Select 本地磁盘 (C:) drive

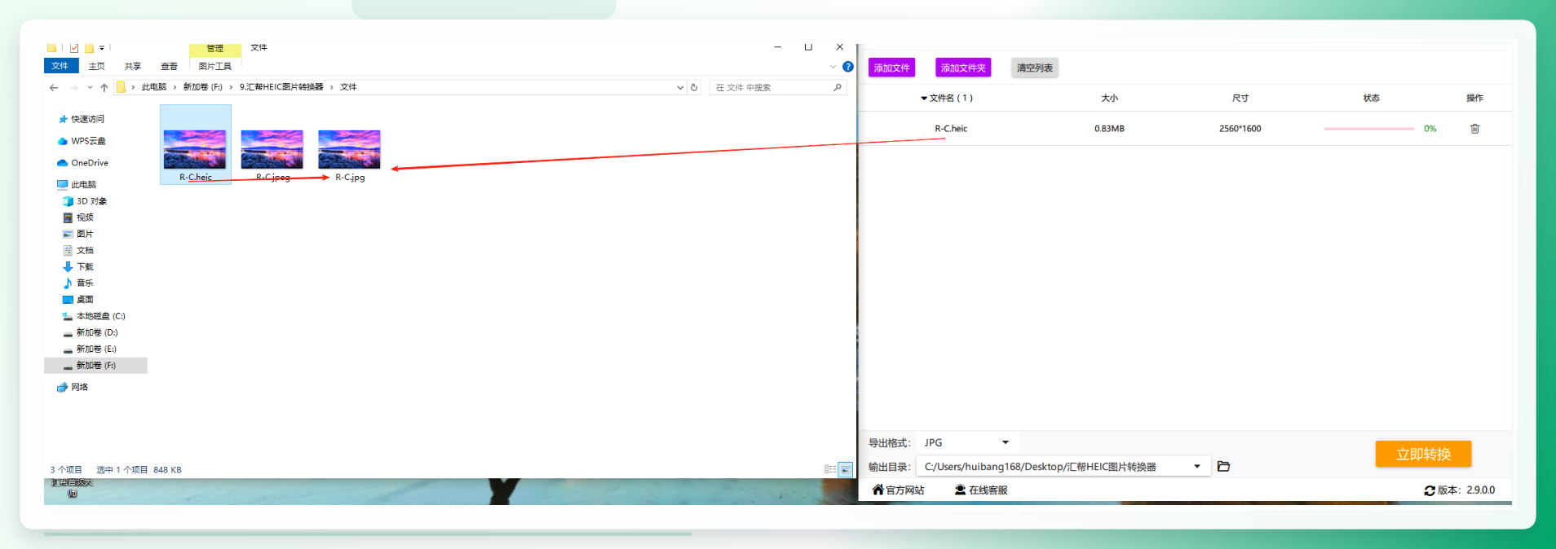coord(94,316)
